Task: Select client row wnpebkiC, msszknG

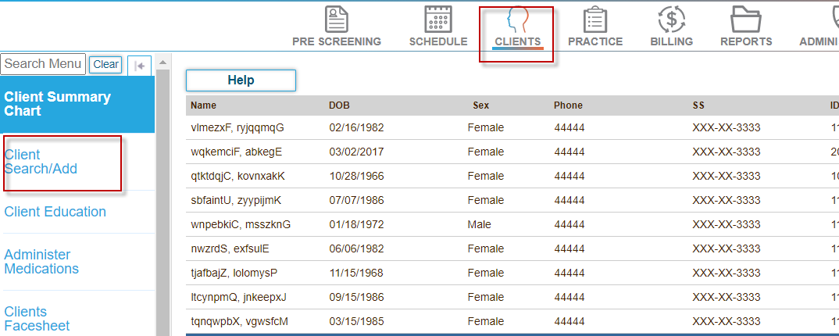Action: tap(240, 224)
